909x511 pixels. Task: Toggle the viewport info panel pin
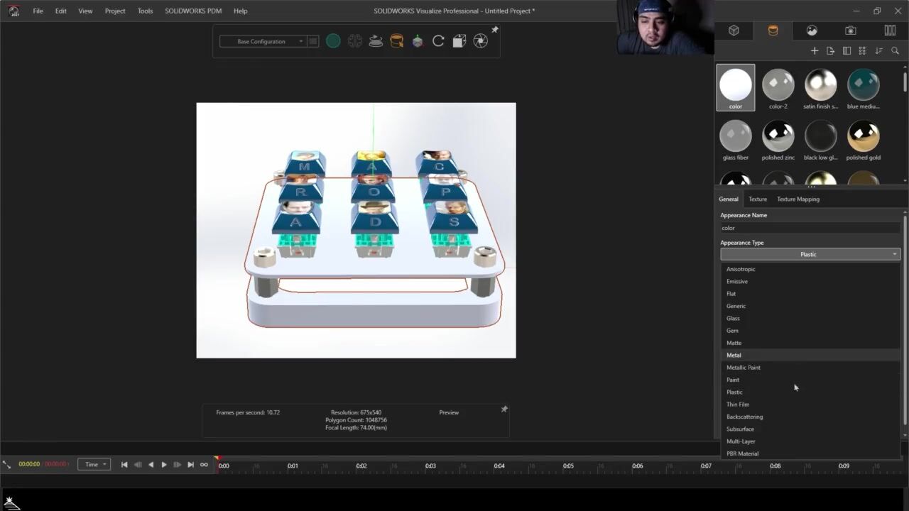pyautogui.click(x=504, y=410)
